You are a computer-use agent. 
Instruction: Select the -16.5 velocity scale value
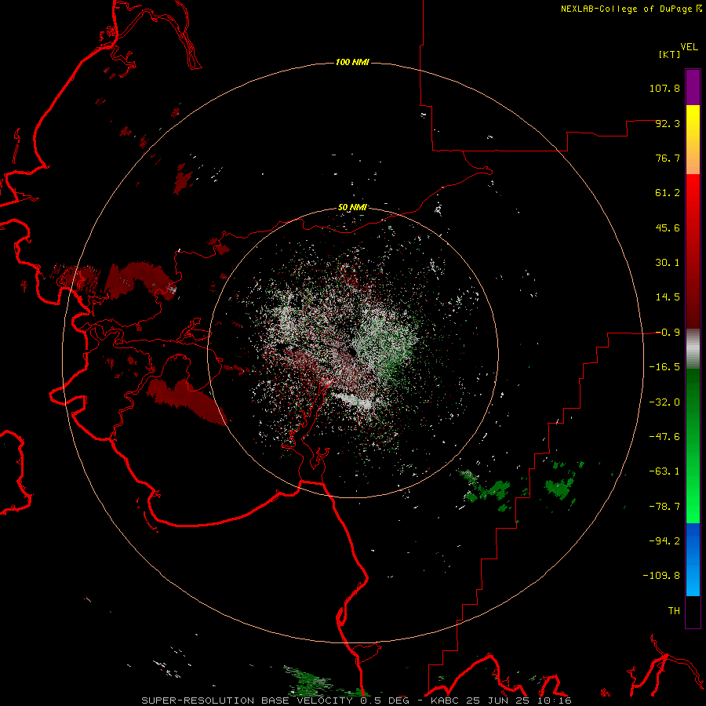pos(664,367)
